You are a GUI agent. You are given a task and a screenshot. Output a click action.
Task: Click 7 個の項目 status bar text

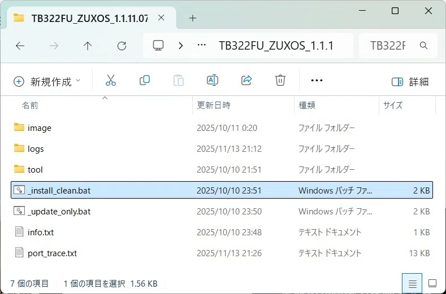coord(29,283)
